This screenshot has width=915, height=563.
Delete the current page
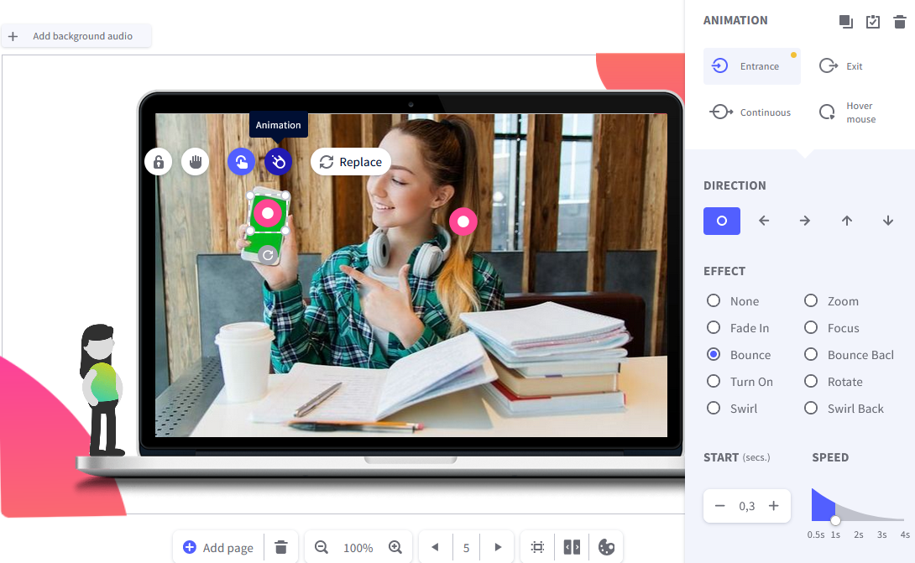pyautogui.click(x=281, y=547)
